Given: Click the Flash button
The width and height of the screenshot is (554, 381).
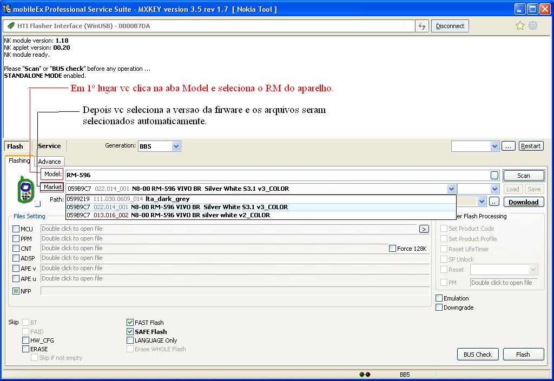Looking at the screenshot, I should pyautogui.click(x=523, y=355).
